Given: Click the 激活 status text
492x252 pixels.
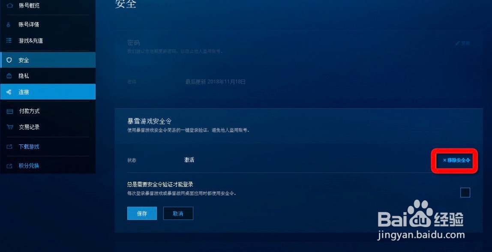Looking at the screenshot, I should pyautogui.click(x=189, y=160).
